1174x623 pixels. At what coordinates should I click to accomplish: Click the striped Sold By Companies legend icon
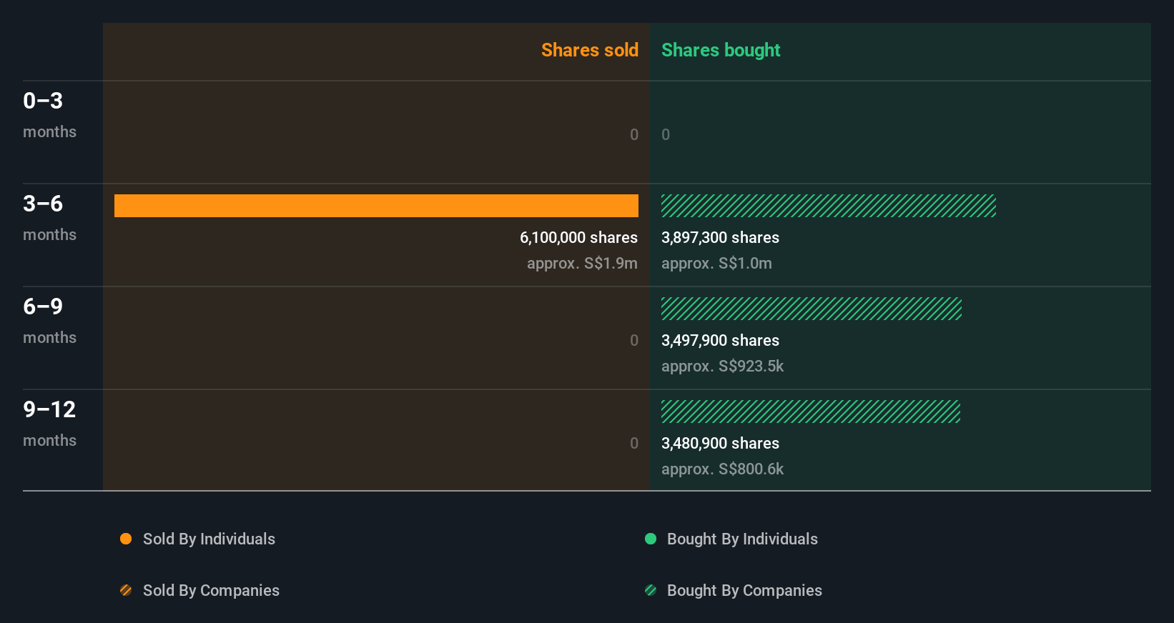[x=126, y=590]
